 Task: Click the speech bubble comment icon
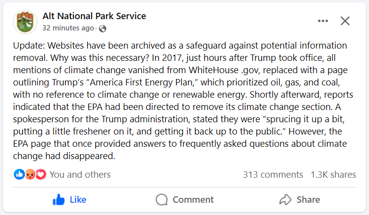click(x=161, y=199)
